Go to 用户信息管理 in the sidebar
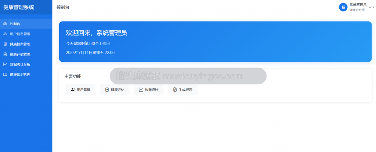This screenshot has width=376, height=152. coord(26,34)
